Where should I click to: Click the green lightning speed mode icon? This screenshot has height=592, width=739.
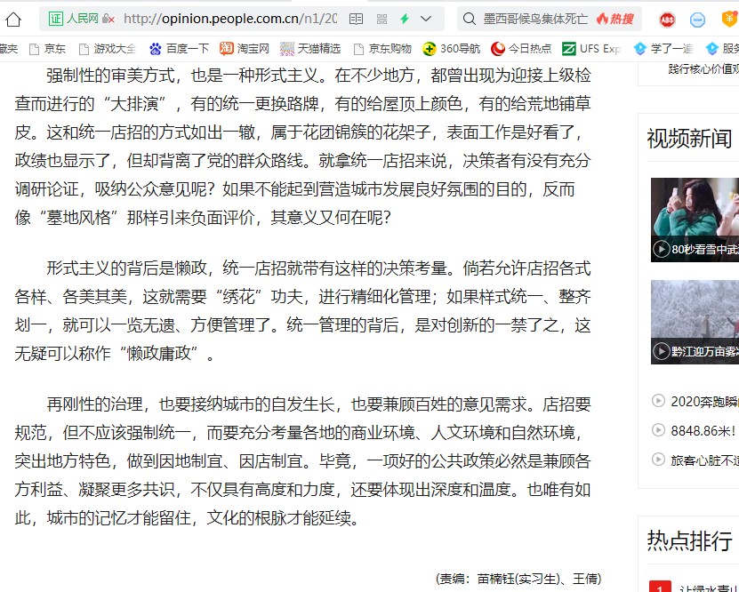point(405,19)
